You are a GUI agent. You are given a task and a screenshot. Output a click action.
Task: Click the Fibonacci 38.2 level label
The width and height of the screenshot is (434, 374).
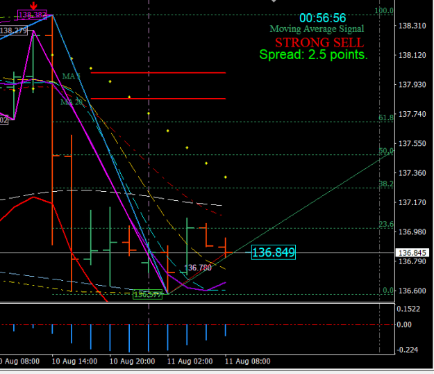[386, 184]
